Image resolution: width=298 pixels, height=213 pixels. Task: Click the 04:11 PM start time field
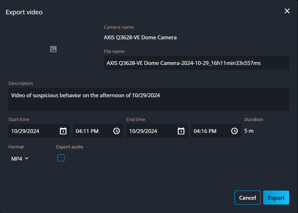92,131
